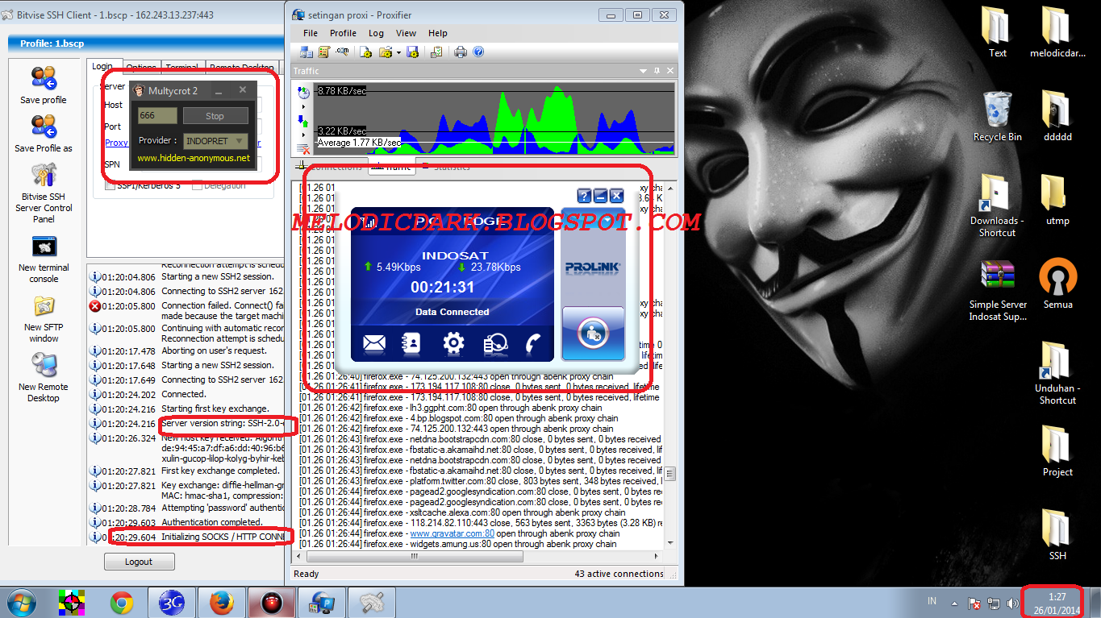Click the blue Help icon in Proxifier toolbar

pos(478,52)
